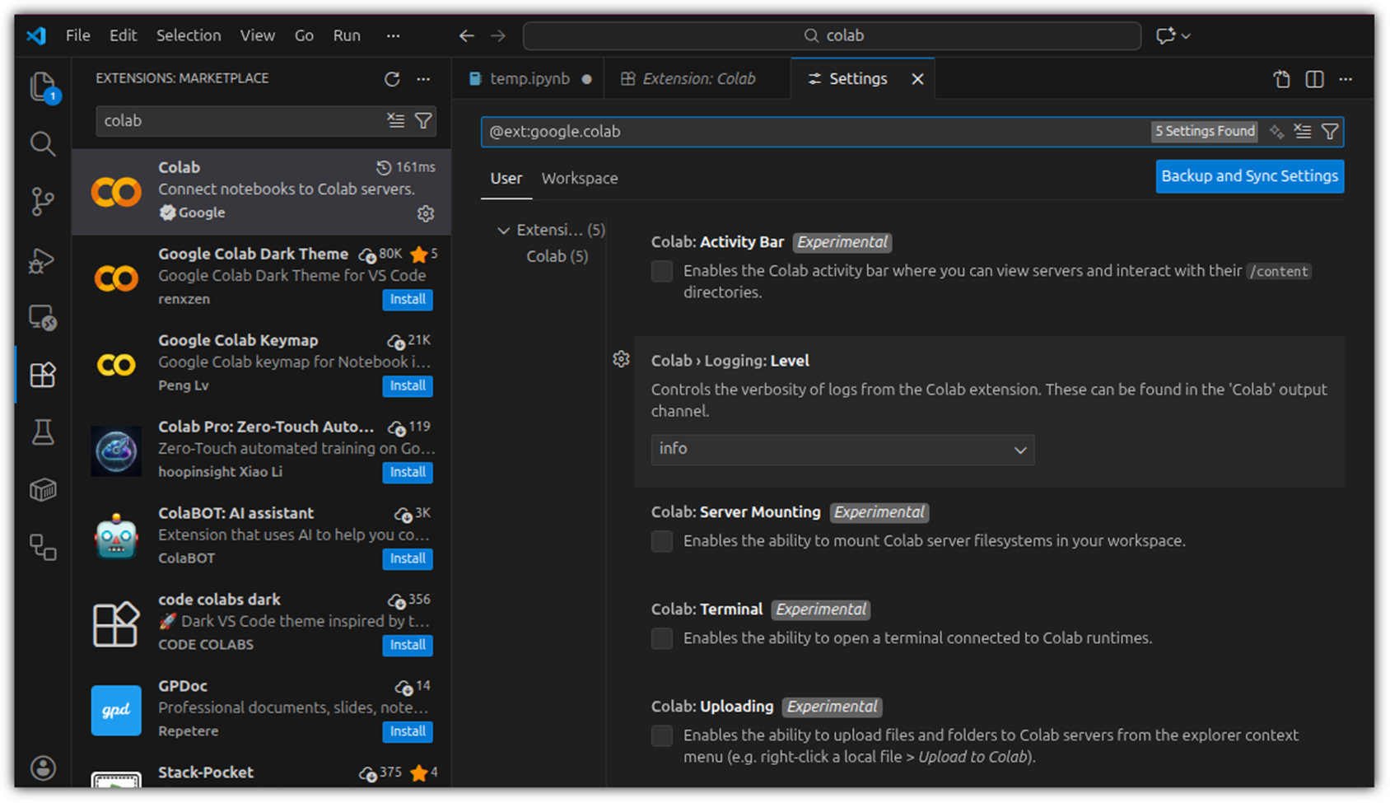1390x803 pixels.
Task: Open the Selection menu
Action: click(189, 35)
